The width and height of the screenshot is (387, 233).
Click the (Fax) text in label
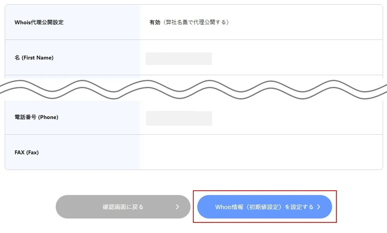pyautogui.click(x=32, y=152)
